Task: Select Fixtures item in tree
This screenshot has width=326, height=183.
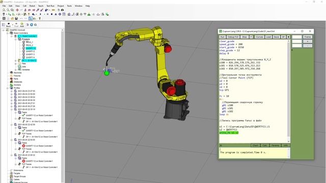Action: pyautogui.click(x=17, y=76)
